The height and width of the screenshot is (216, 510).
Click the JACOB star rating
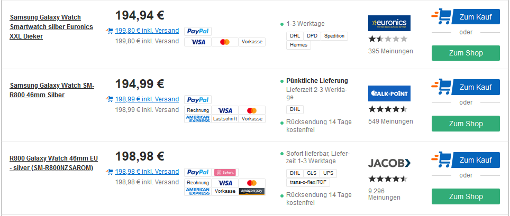point(388,179)
